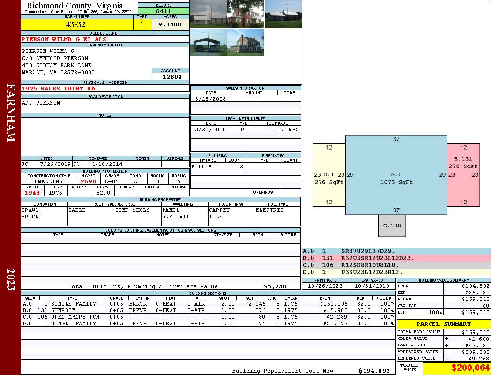This screenshot has height=375, width=492.
Task: Click the legal instrument book page 268 330WRS
Action: point(282,129)
